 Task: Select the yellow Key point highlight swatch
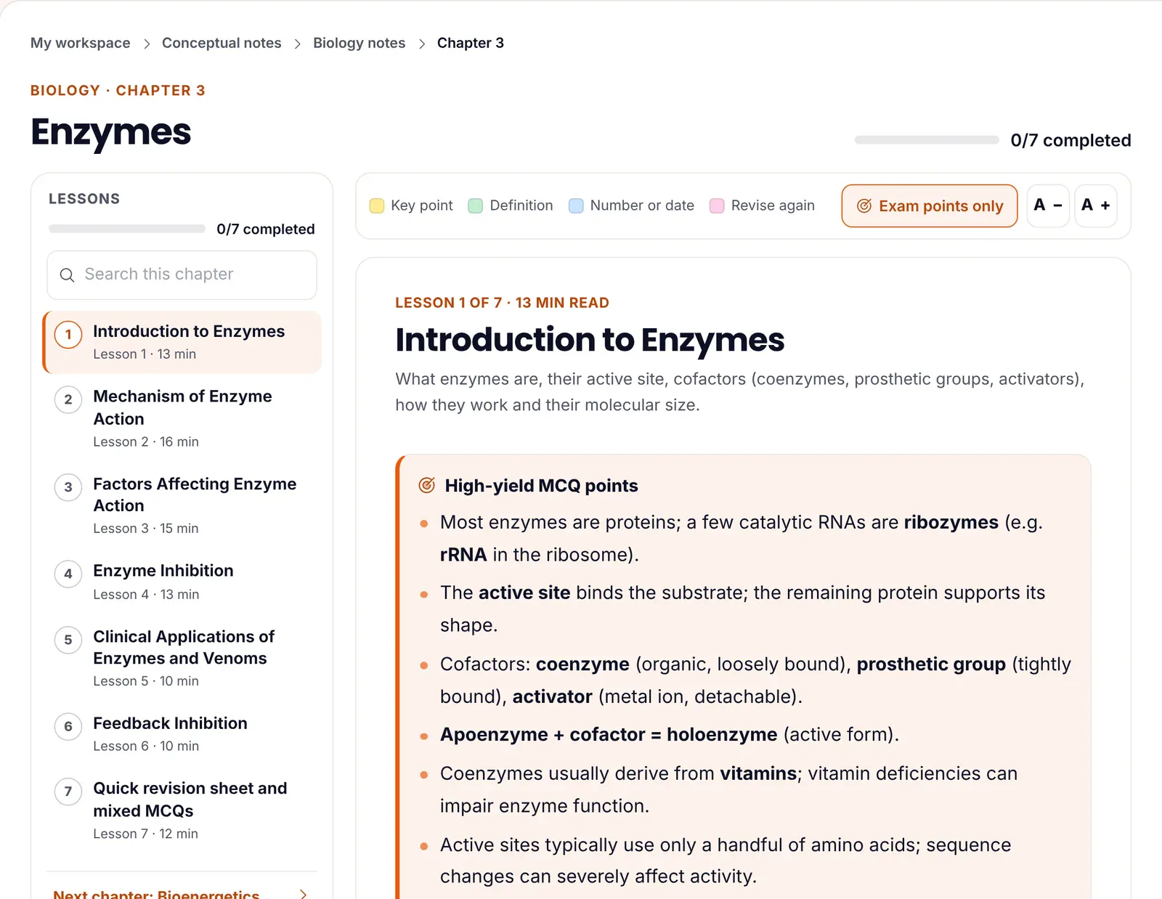pos(377,206)
